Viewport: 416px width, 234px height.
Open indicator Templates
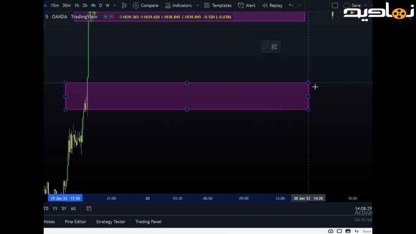coord(218,5)
